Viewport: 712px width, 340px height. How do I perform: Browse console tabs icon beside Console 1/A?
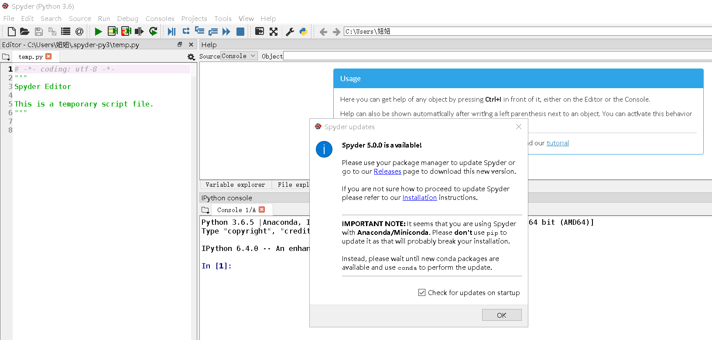point(205,210)
